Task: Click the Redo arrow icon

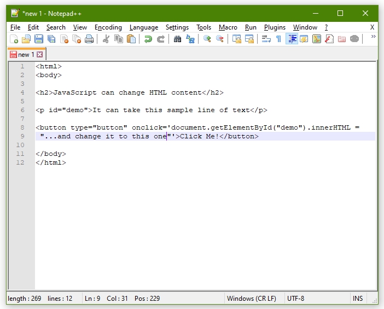Action: [x=161, y=39]
